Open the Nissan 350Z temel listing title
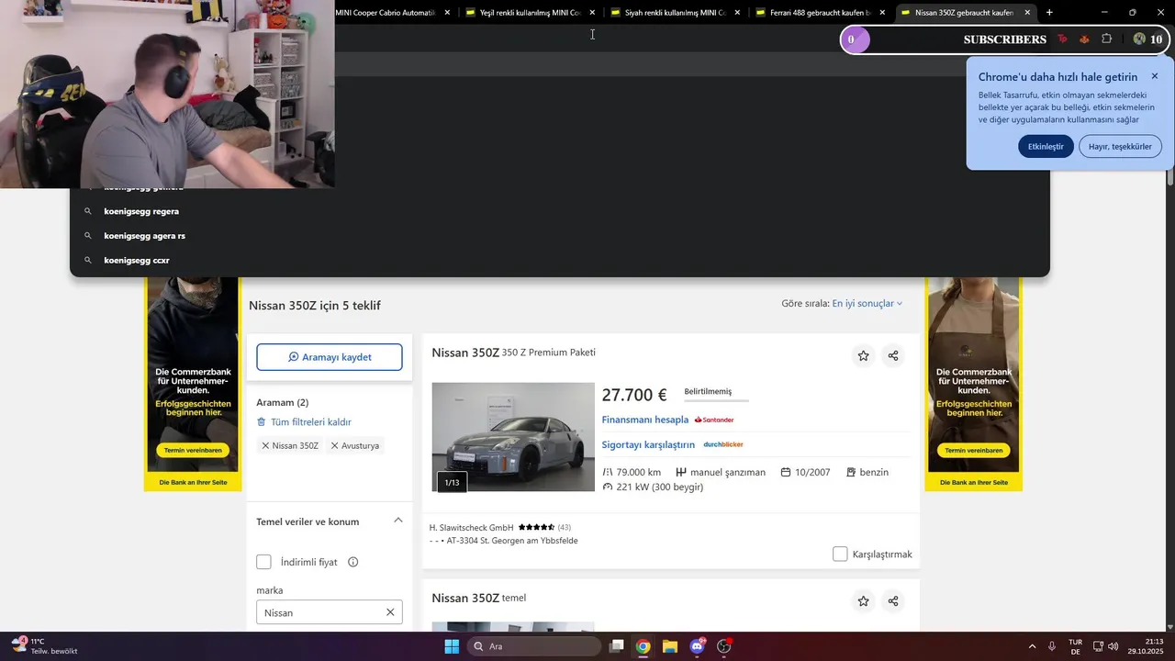 click(x=479, y=598)
